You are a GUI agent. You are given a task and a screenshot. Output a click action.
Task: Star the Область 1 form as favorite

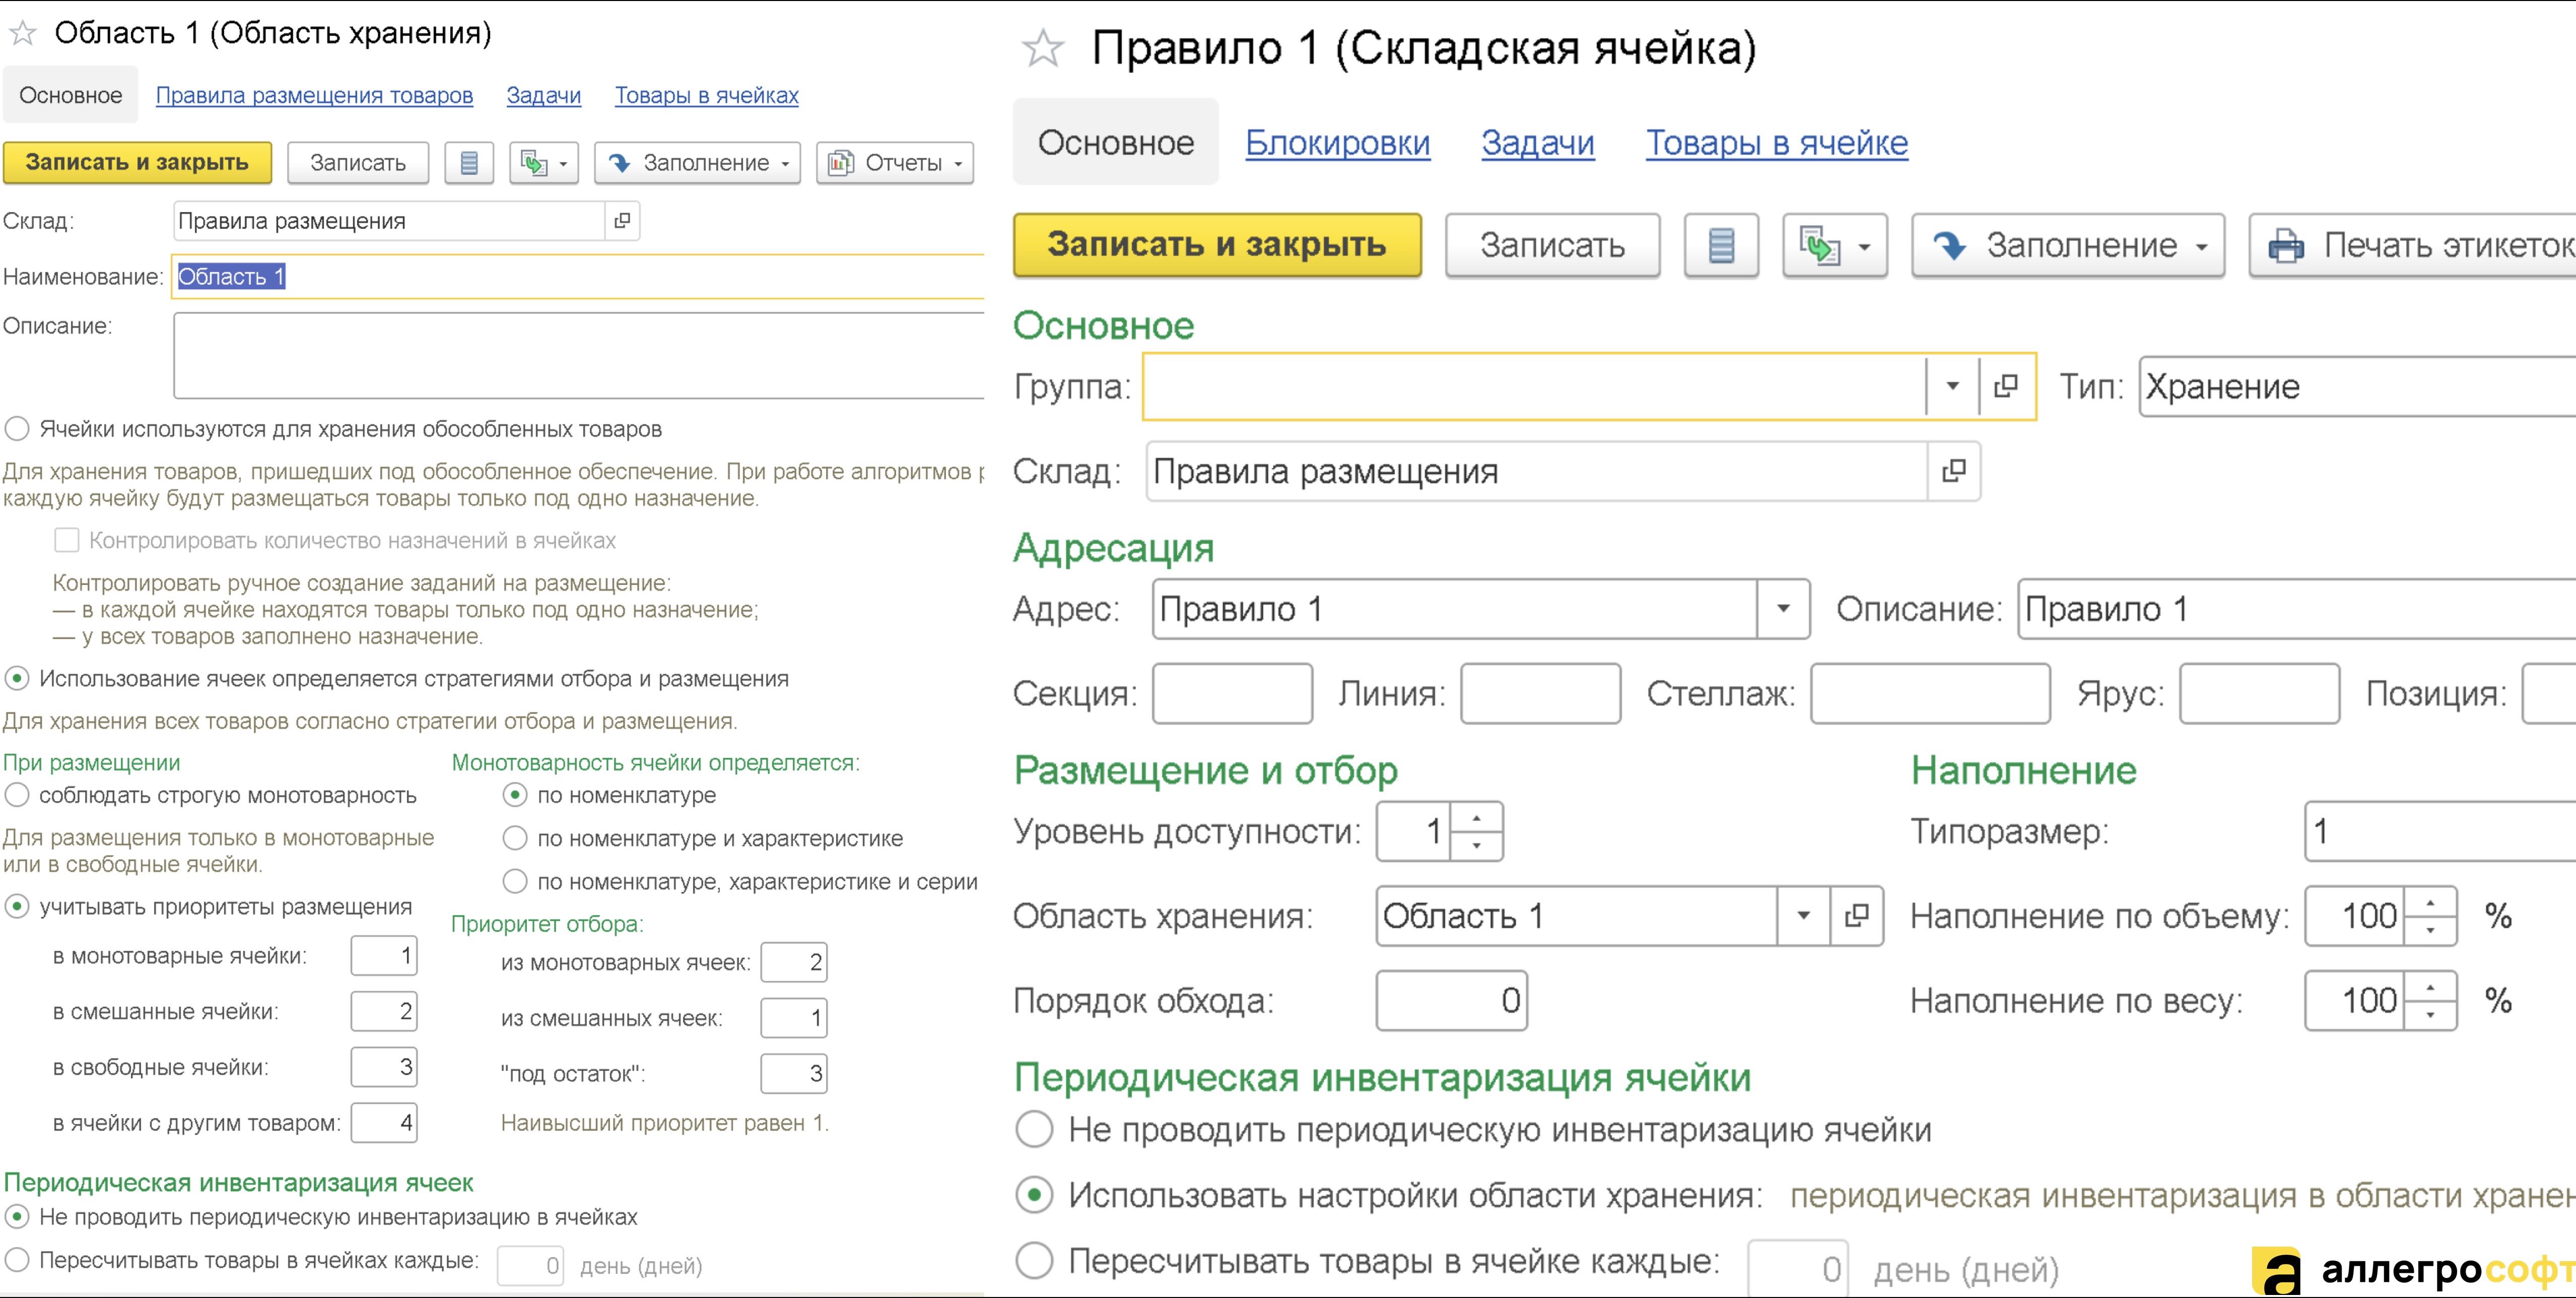[x=23, y=34]
